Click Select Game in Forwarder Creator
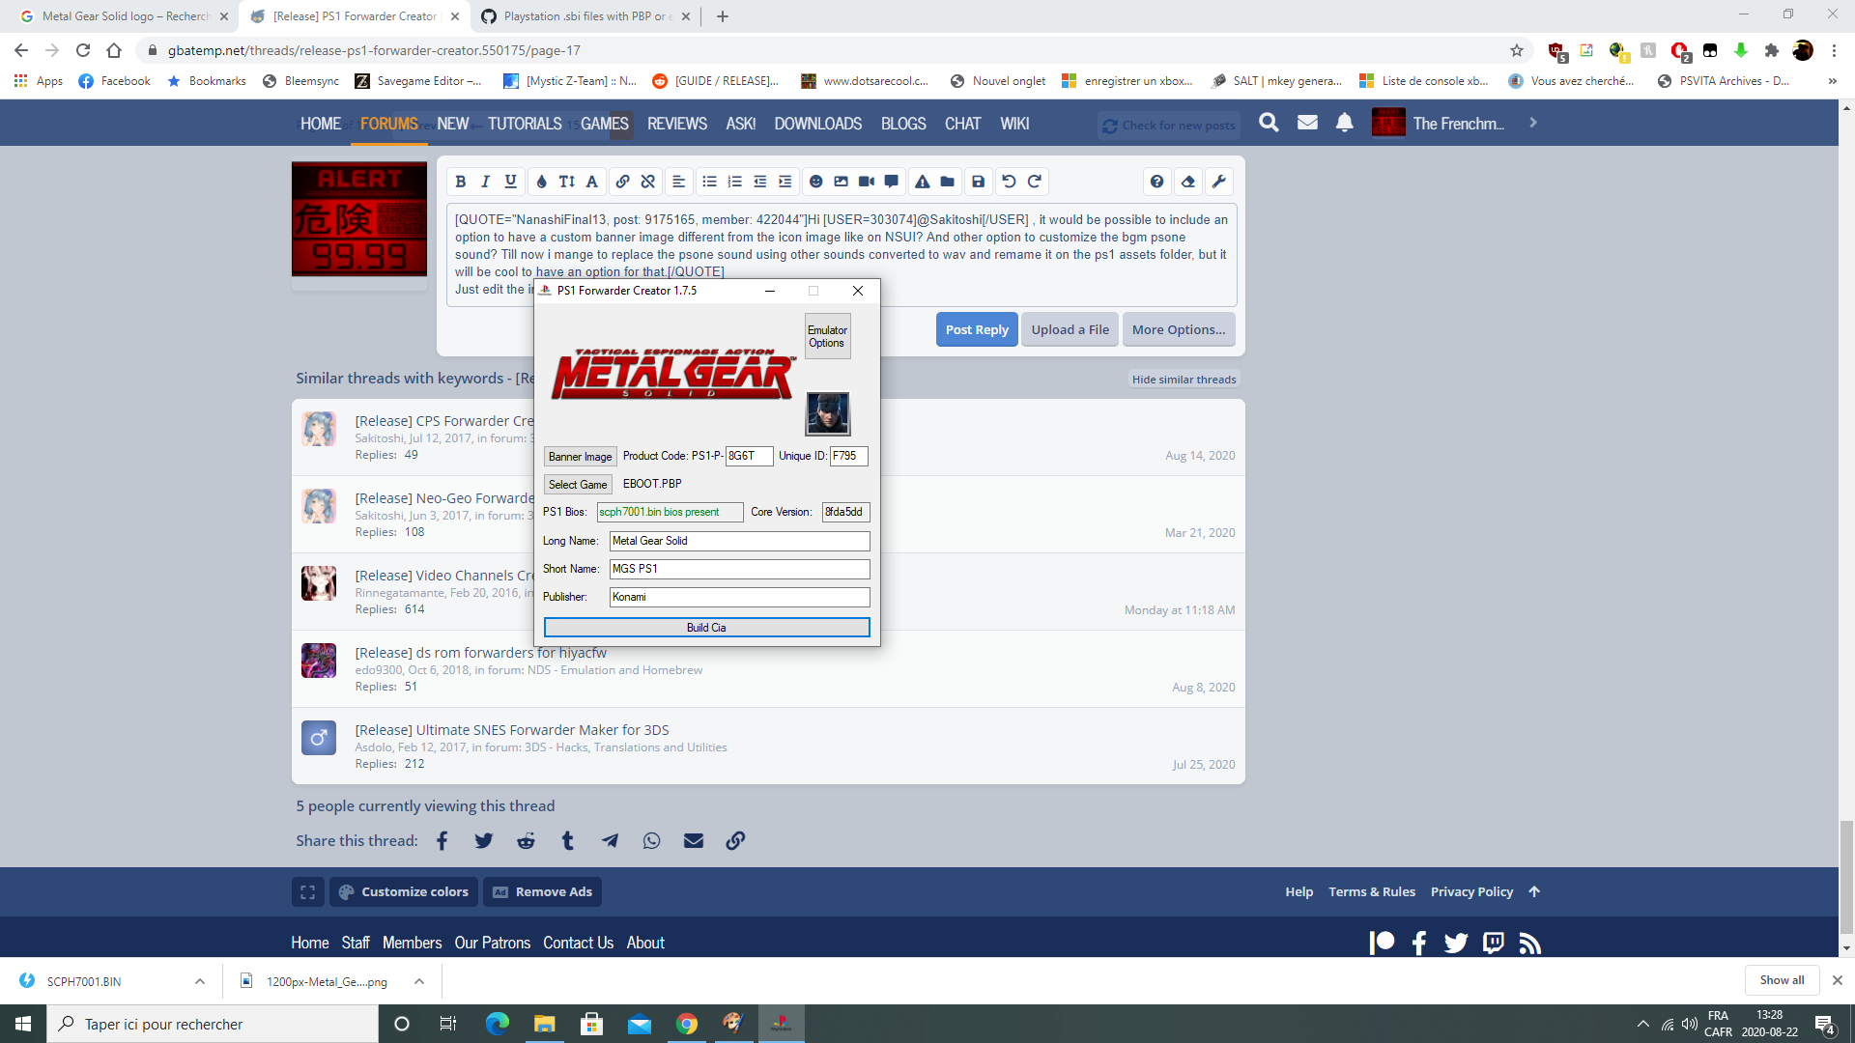 tap(578, 485)
